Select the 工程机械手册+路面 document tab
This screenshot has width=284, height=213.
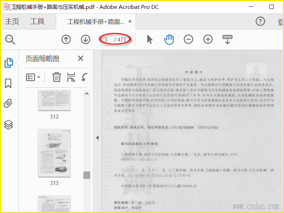tap(96, 22)
